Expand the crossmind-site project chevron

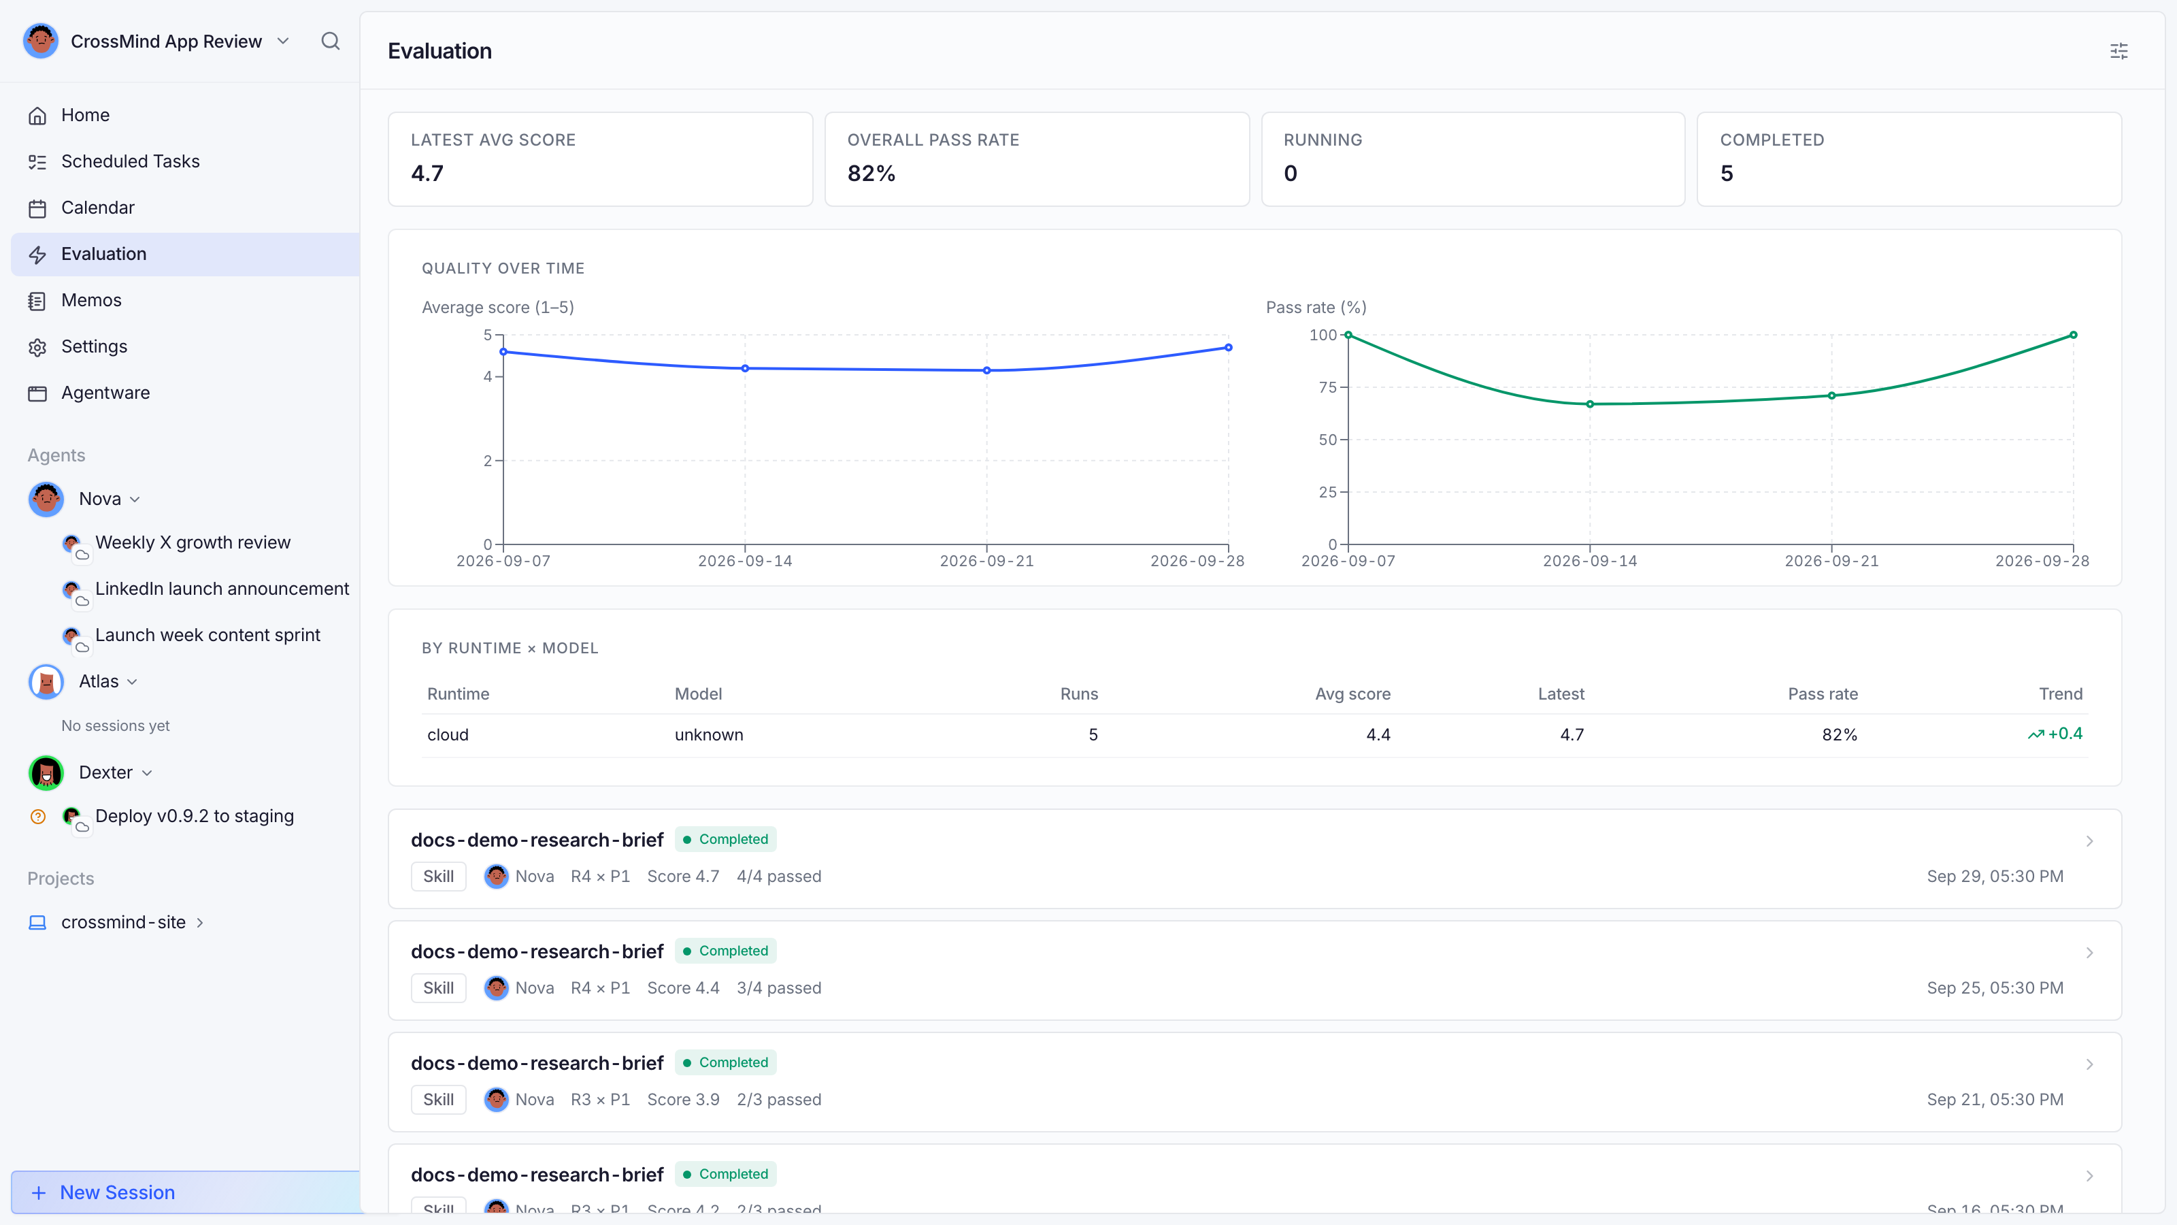point(200,922)
